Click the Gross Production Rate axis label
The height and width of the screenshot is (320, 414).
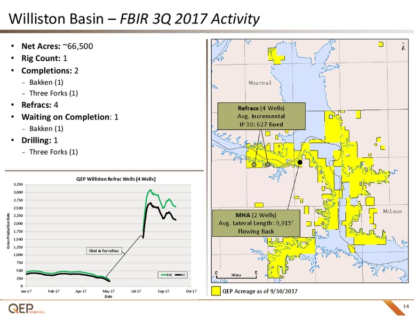pyautogui.click(x=8, y=231)
